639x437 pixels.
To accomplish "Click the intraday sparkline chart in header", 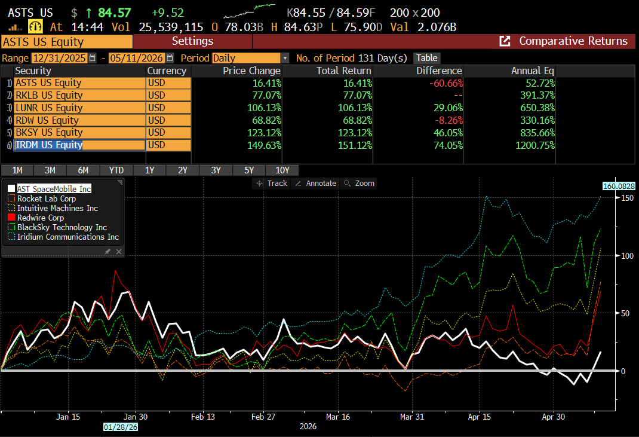I will click(249, 11).
